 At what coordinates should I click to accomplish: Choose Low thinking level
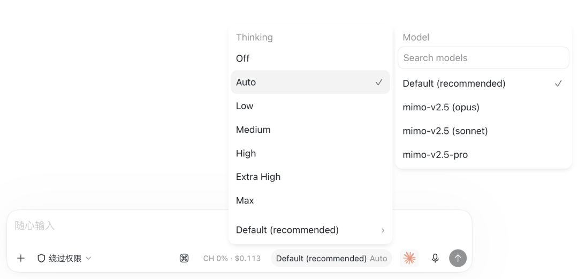pyautogui.click(x=310, y=106)
